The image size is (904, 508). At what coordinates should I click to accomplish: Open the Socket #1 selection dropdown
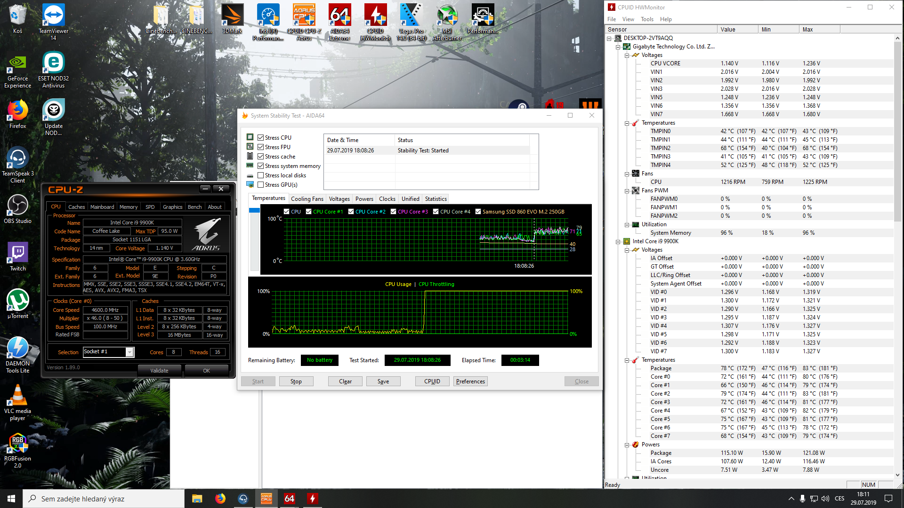(129, 352)
